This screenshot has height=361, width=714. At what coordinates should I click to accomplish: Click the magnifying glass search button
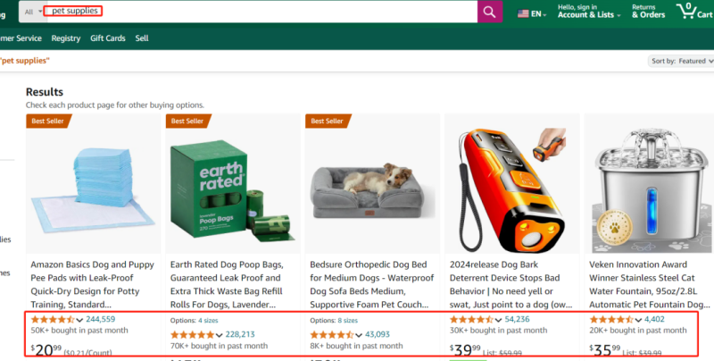[490, 12]
